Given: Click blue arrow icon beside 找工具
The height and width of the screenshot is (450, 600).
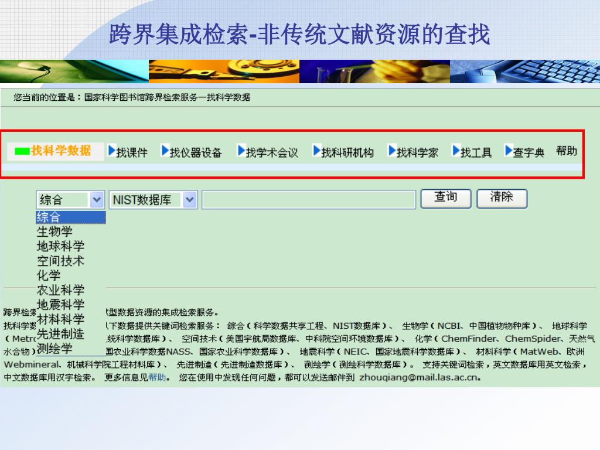Looking at the screenshot, I should (456, 151).
